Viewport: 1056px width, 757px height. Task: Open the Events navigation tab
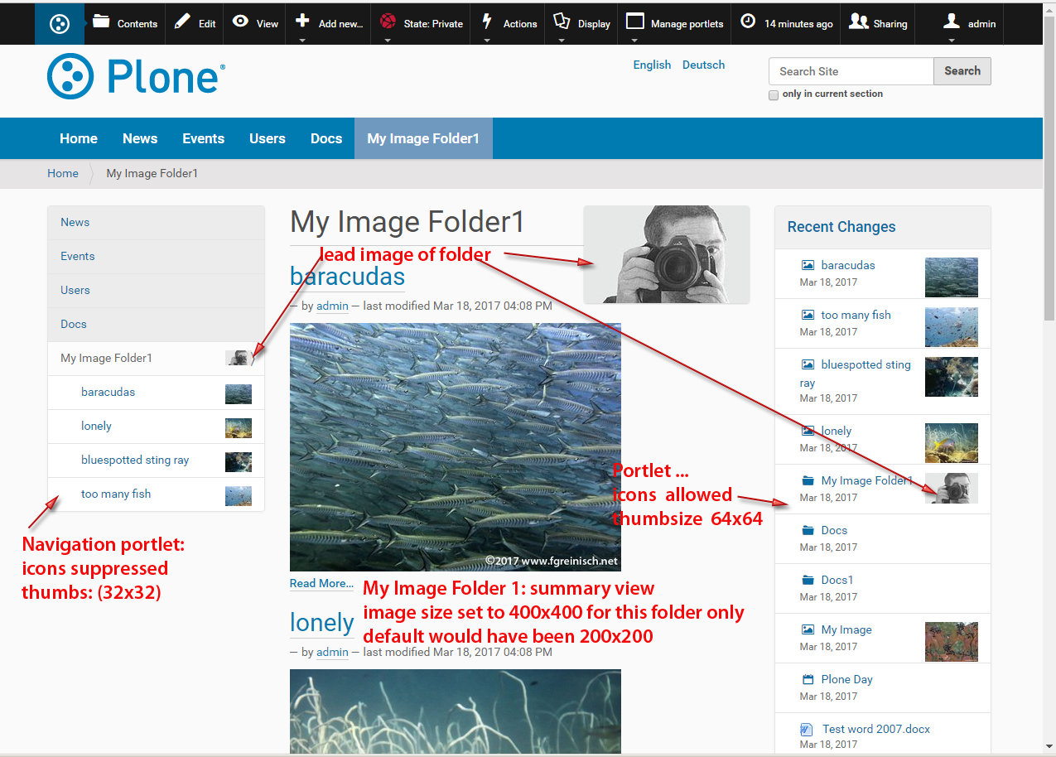coord(204,138)
